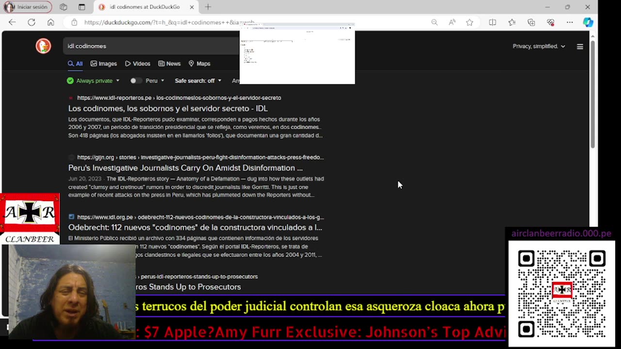The width and height of the screenshot is (621, 349).
Task: Click the idl-reporteros.pe result URL
Action: [x=179, y=98]
